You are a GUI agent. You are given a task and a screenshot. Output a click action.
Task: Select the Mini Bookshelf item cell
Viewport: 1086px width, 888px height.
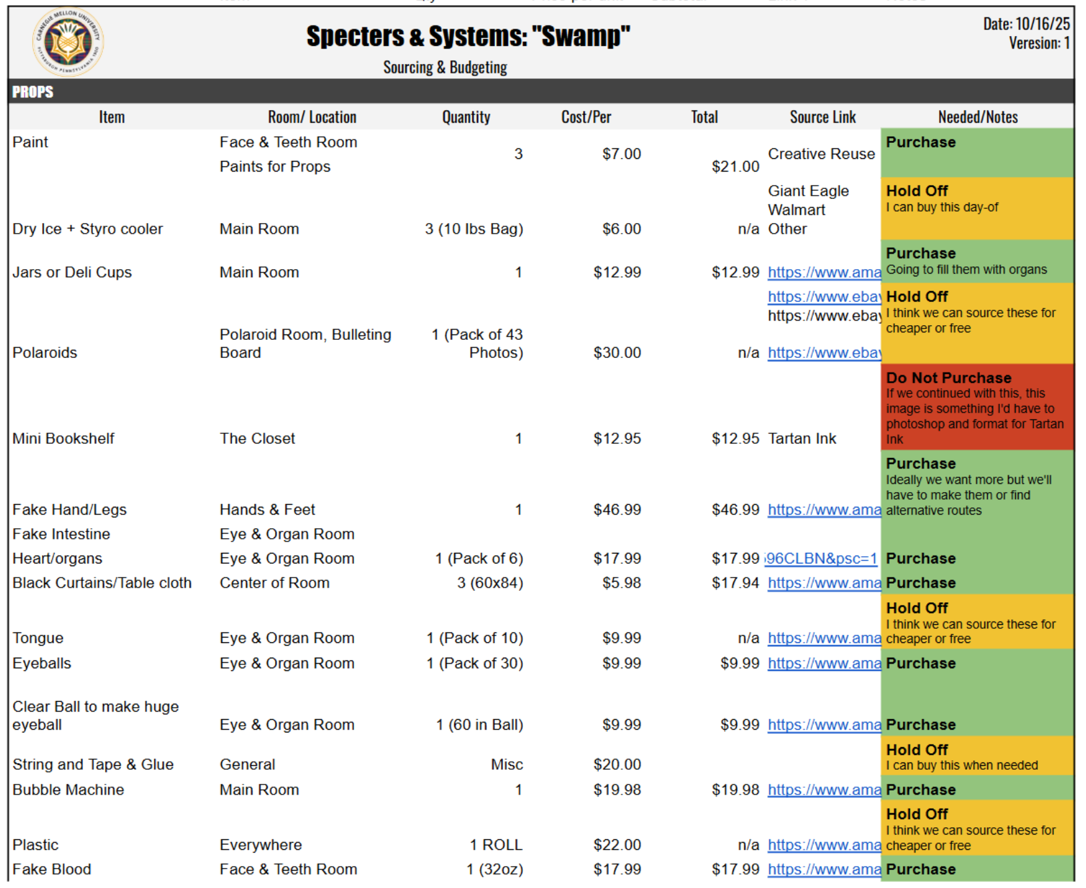[63, 439]
